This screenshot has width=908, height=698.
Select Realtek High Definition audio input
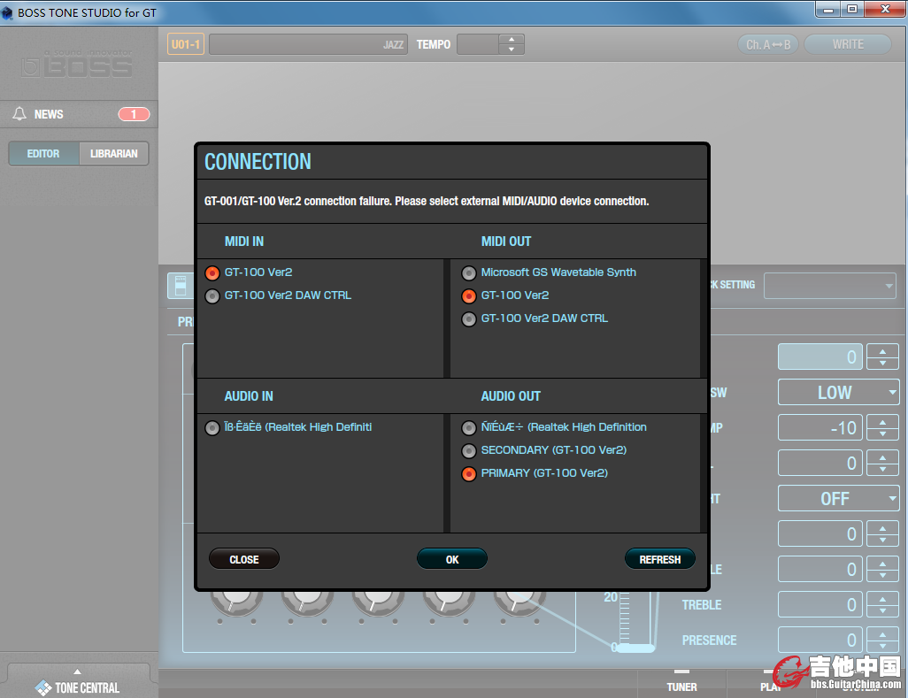[x=212, y=428]
